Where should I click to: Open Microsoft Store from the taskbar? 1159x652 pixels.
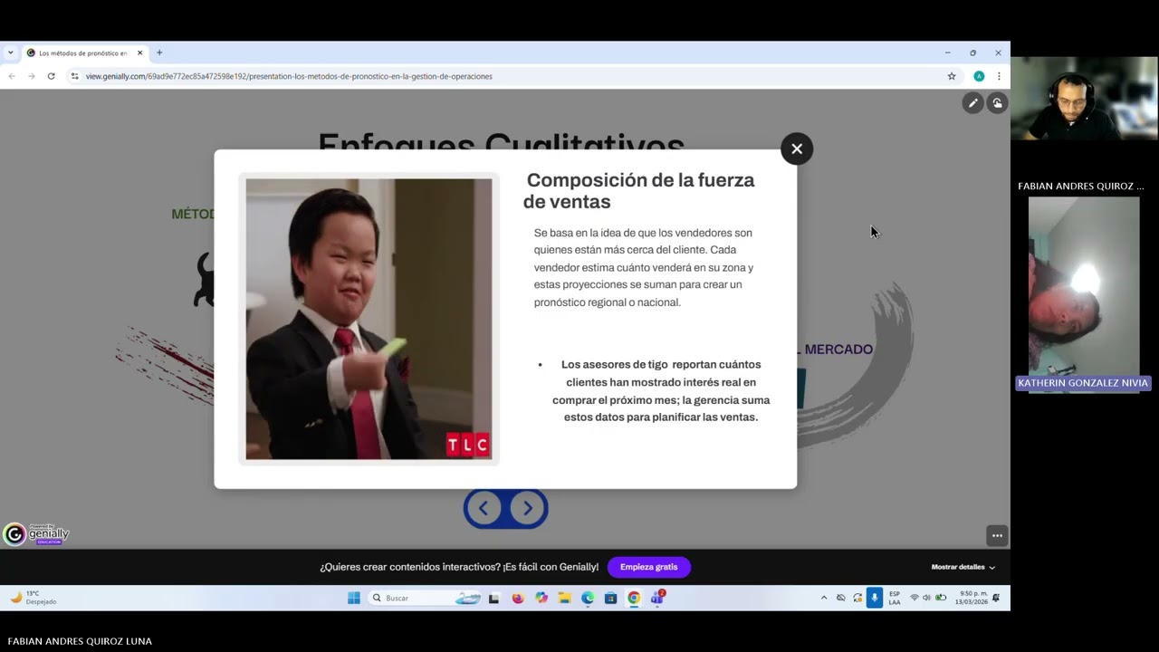[x=610, y=598]
